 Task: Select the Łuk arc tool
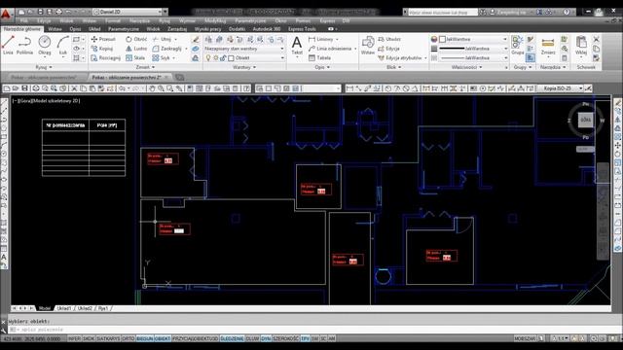62,45
